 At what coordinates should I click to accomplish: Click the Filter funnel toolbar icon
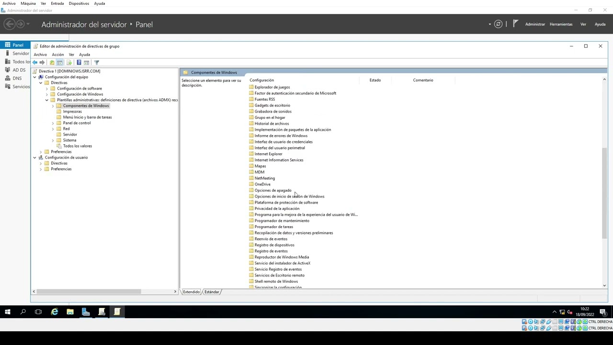point(96,62)
